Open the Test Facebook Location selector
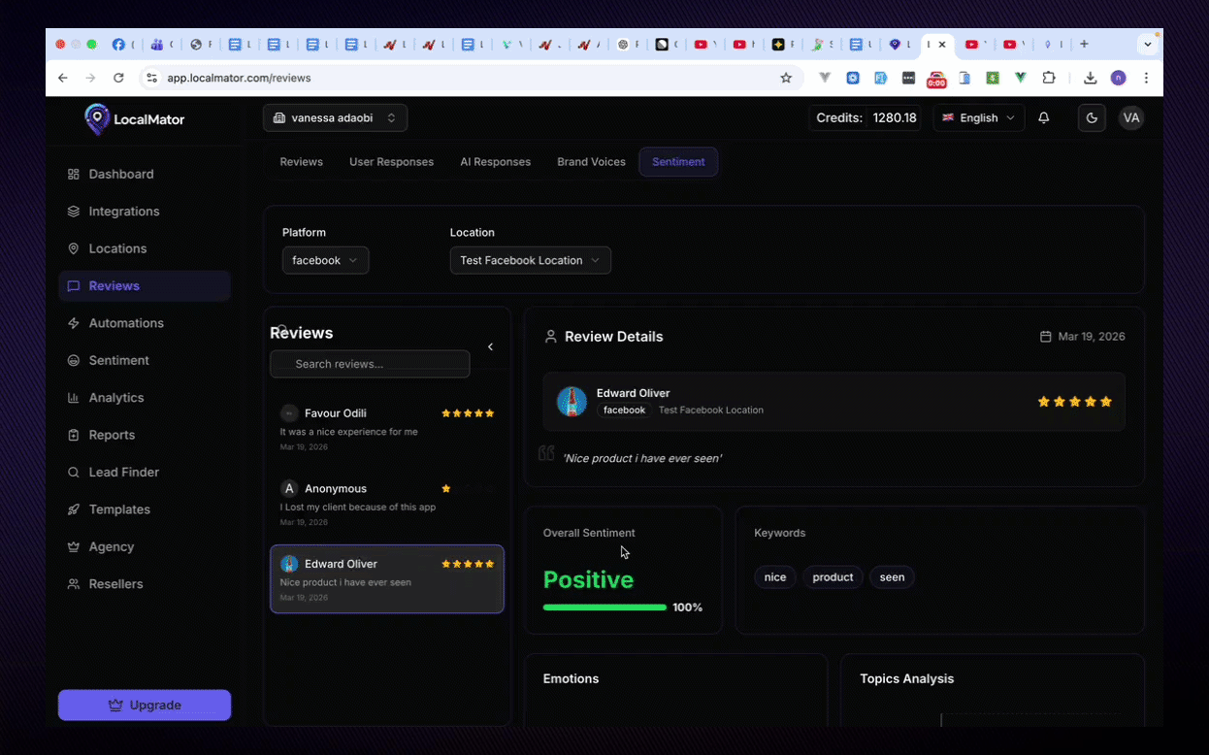 tap(530, 260)
